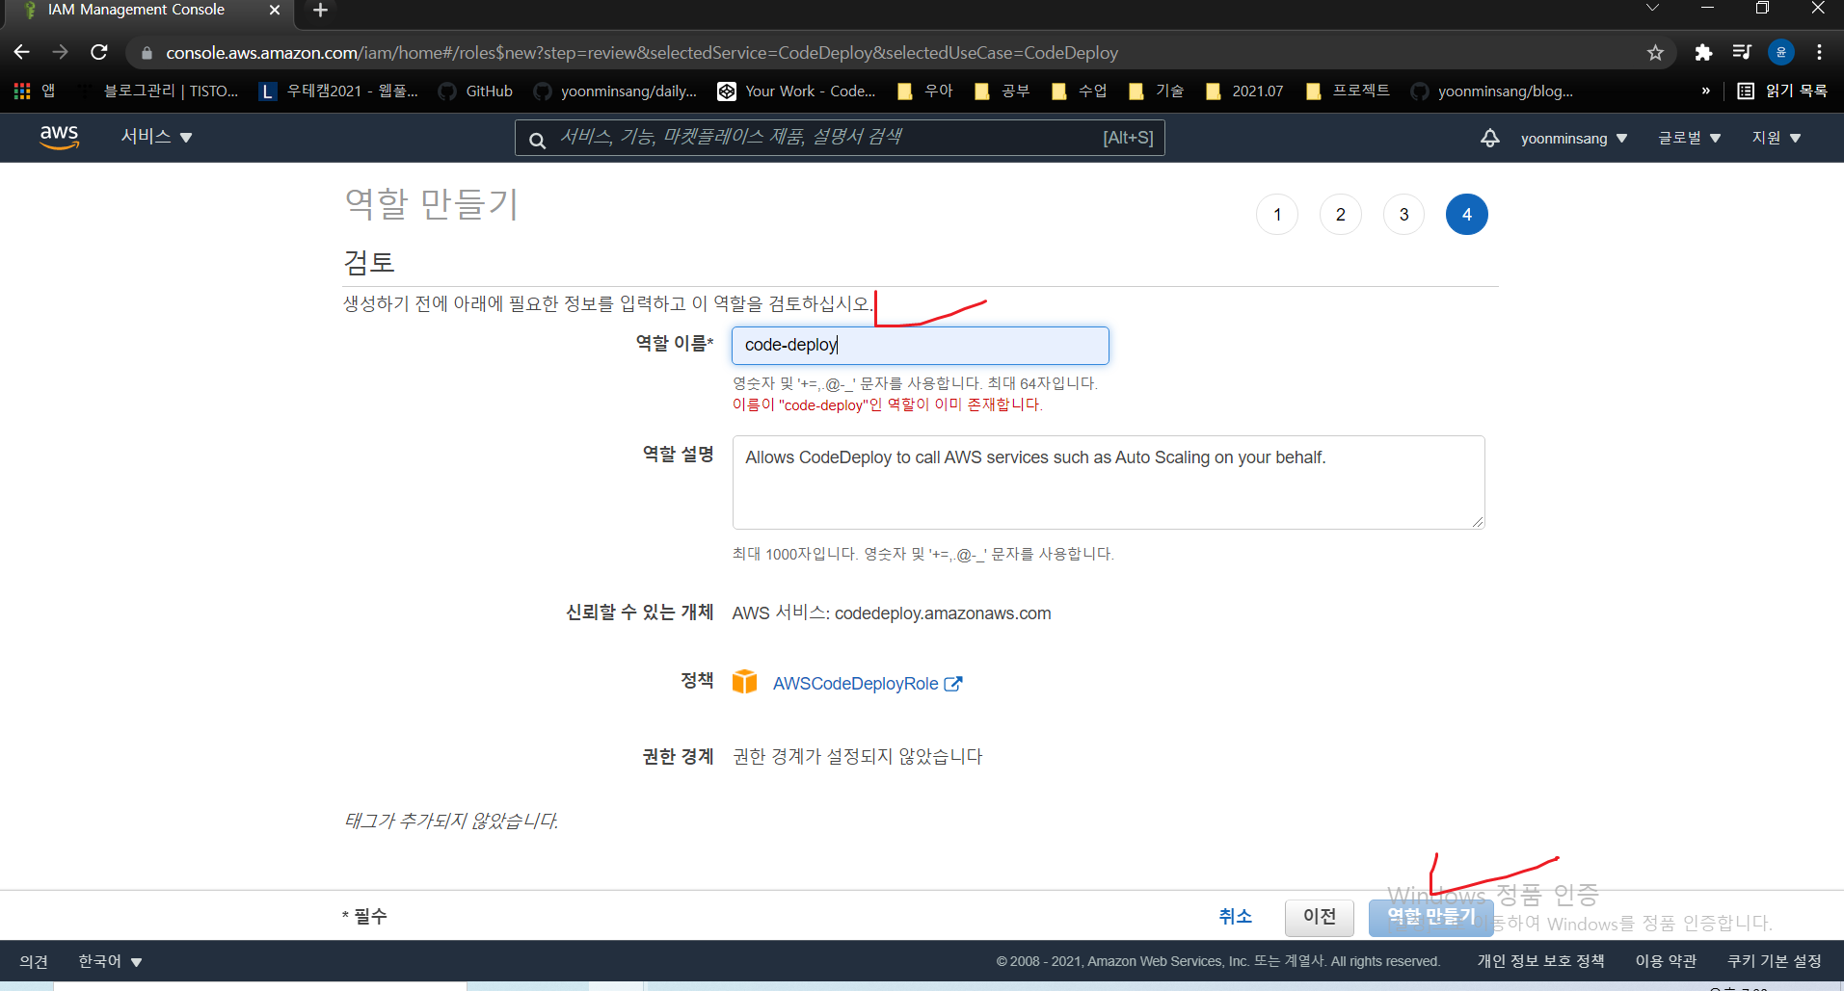Open the 수업 bookmark folder
The width and height of the screenshot is (1844, 991).
(x=1079, y=91)
